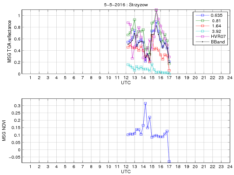Click the UTC label under the bottom plot
The width and height of the screenshot is (234, 175).
125,171
